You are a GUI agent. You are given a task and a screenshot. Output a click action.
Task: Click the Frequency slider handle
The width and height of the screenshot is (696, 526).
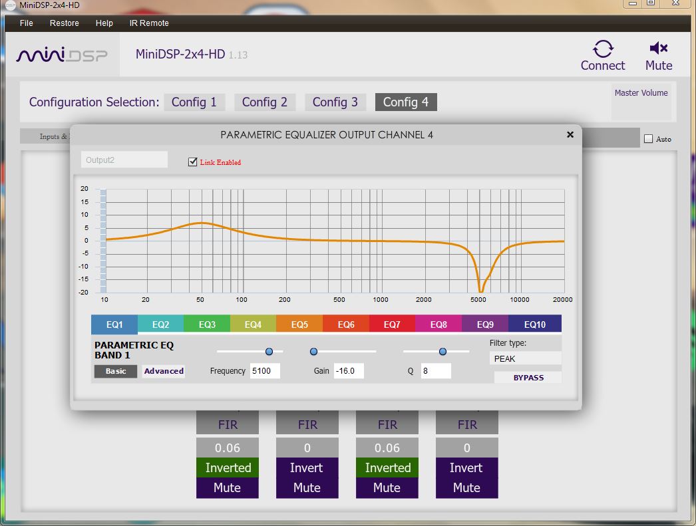(x=269, y=351)
